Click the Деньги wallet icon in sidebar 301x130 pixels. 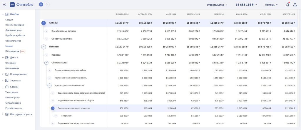[7, 58]
